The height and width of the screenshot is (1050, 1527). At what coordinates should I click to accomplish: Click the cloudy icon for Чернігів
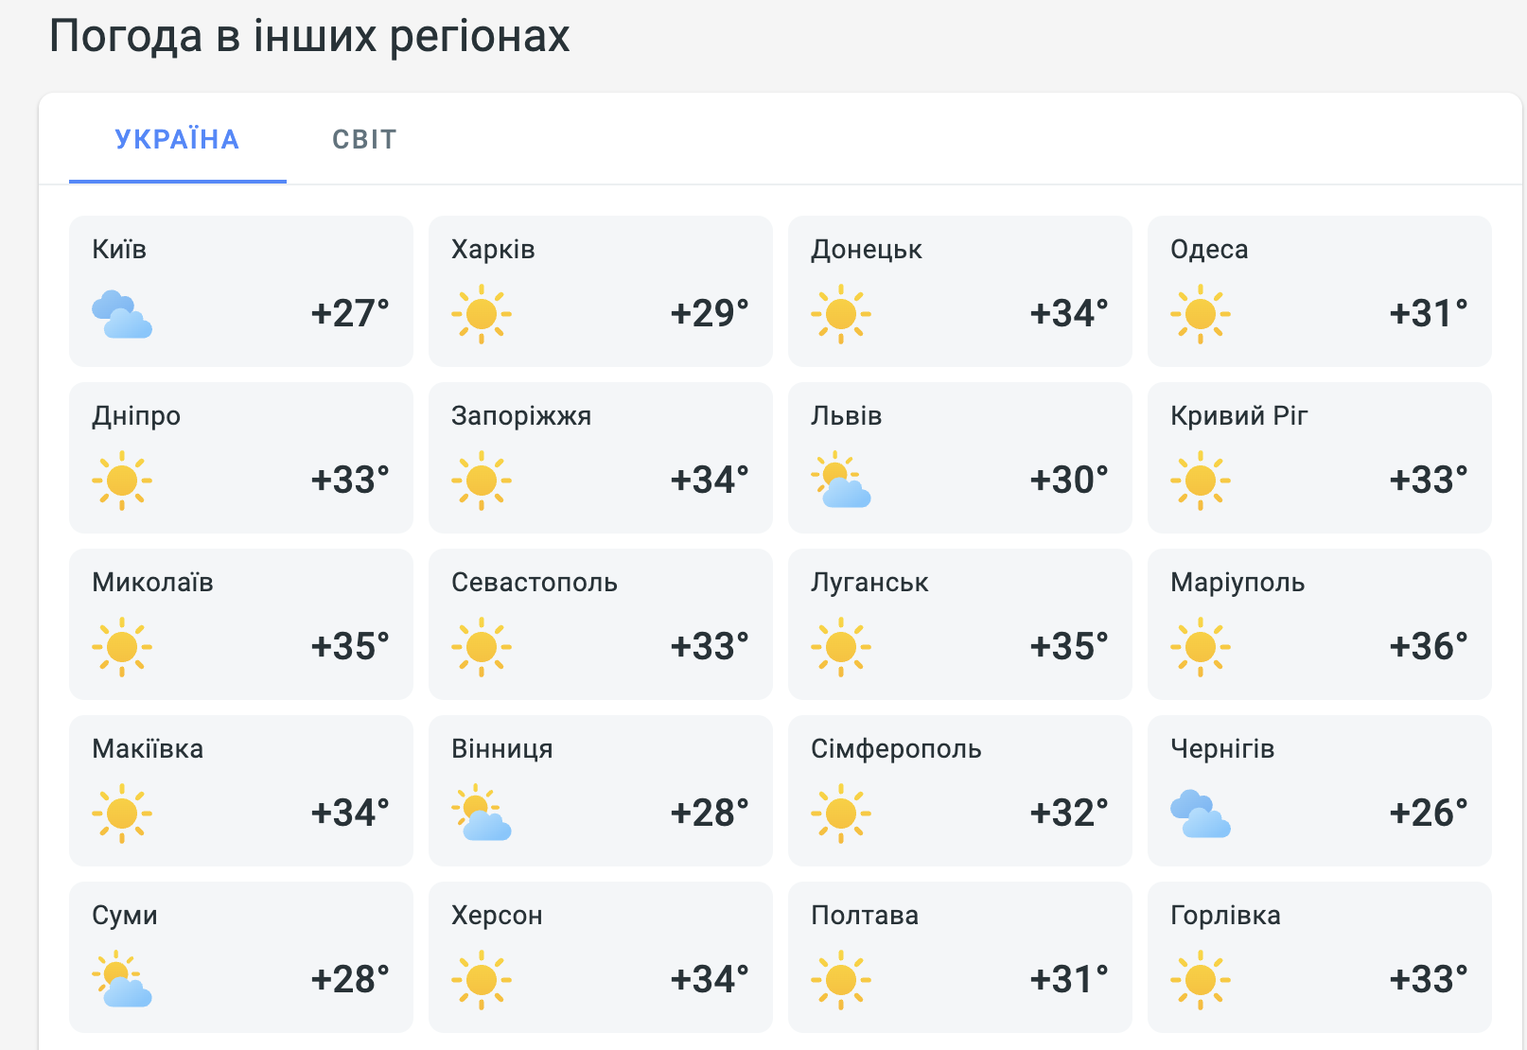1201,814
